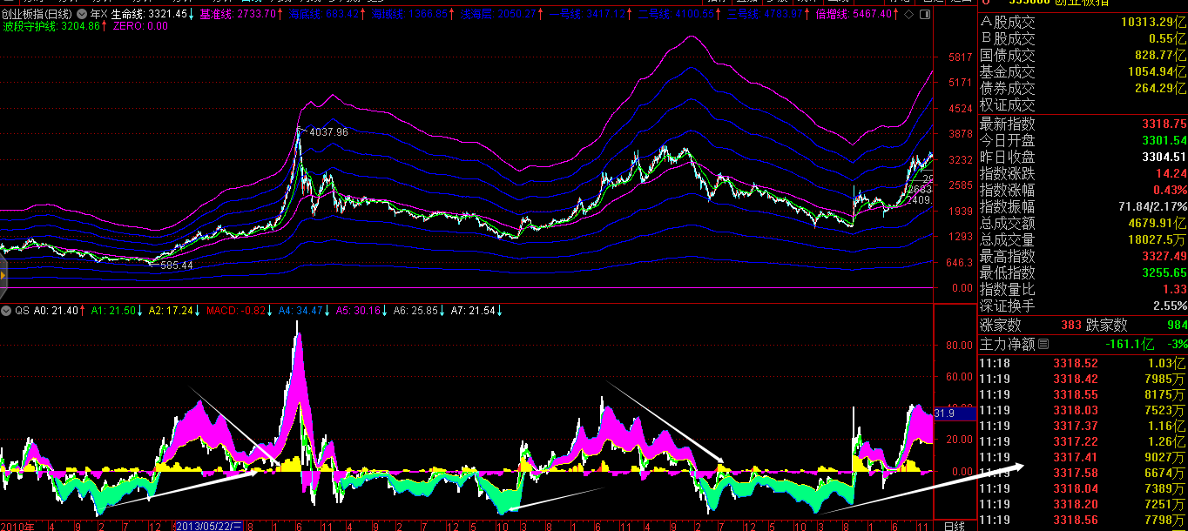Click the last tick row priced 3318.56
1188x531 pixels.
[x=1083, y=520]
